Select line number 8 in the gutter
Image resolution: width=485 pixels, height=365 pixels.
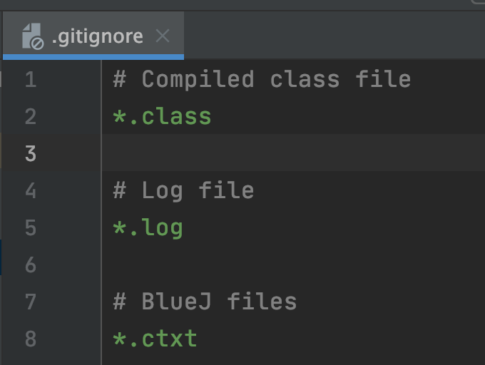click(x=30, y=339)
